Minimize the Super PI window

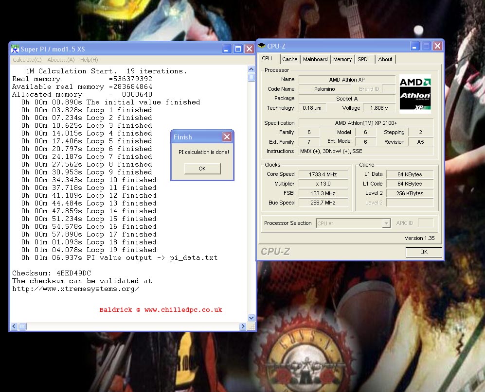coord(227,49)
